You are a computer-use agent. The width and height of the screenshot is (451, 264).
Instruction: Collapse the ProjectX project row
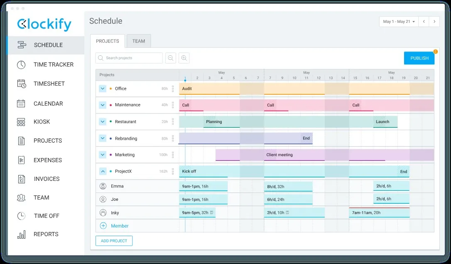[x=103, y=171]
